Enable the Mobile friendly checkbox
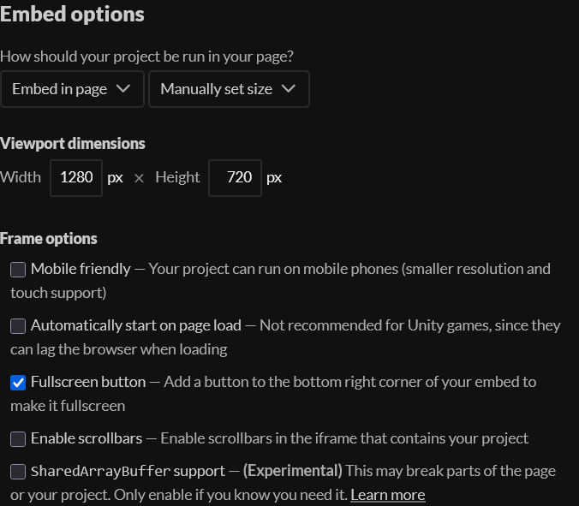579x506 pixels. 18,270
